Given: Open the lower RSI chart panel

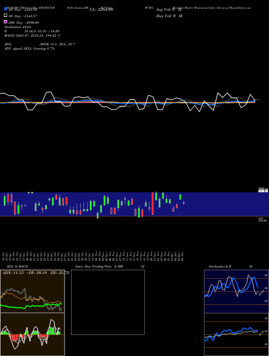Looking at the screenshot, I should (x=236, y=334).
